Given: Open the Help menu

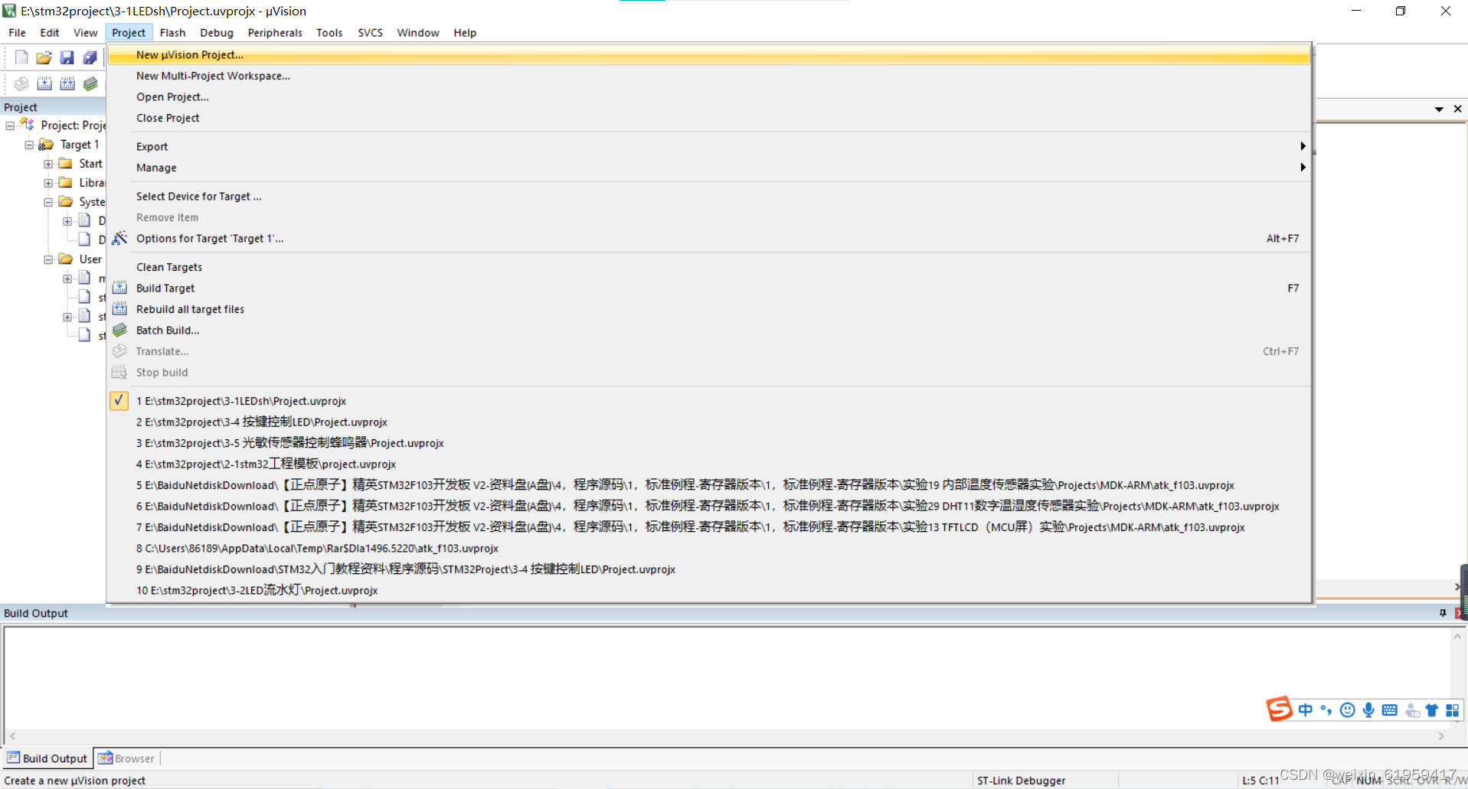Looking at the screenshot, I should click(x=465, y=32).
